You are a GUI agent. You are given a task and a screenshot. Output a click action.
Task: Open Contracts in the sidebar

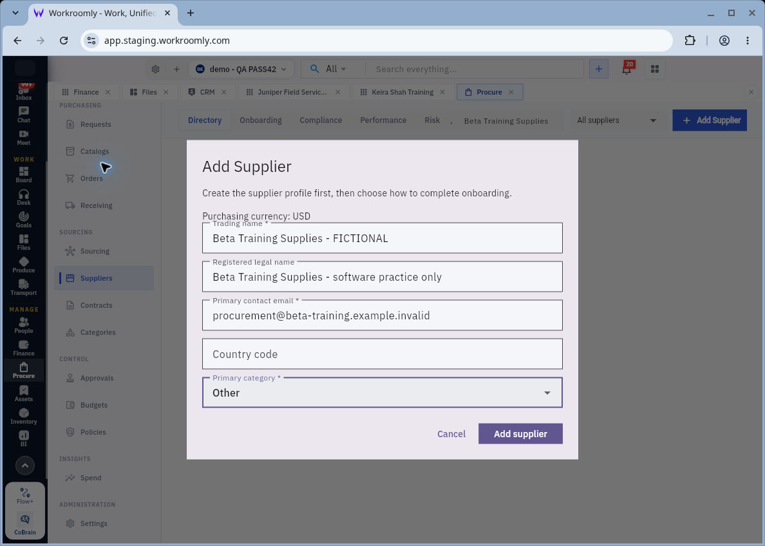(104, 305)
